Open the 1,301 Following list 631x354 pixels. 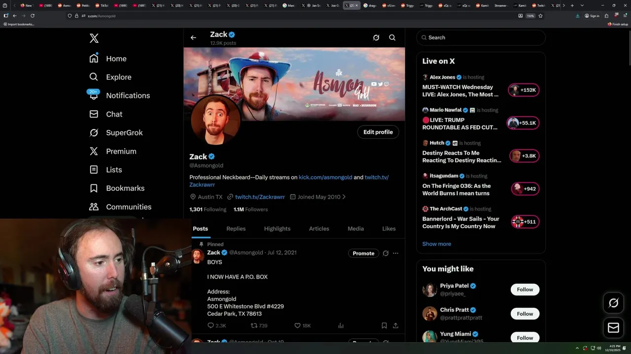[208, 209]
